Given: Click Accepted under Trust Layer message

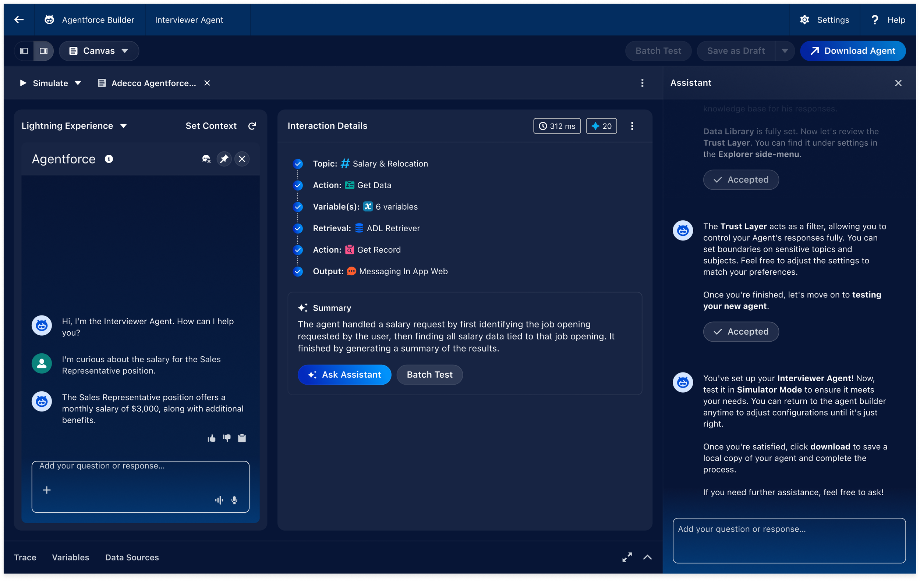Looking at the screenshot, I should [741, 331].
